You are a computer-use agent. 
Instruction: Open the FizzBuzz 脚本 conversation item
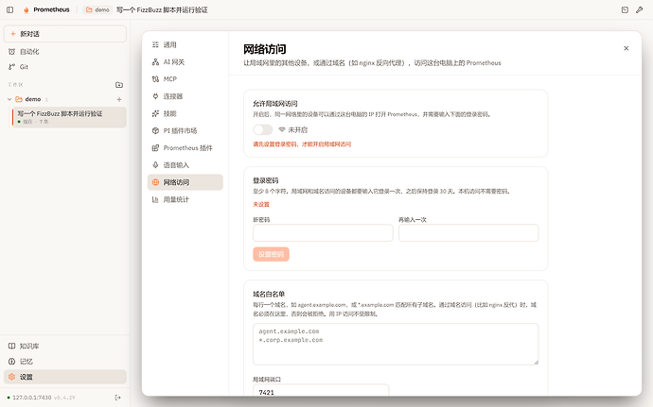point(69,117)
